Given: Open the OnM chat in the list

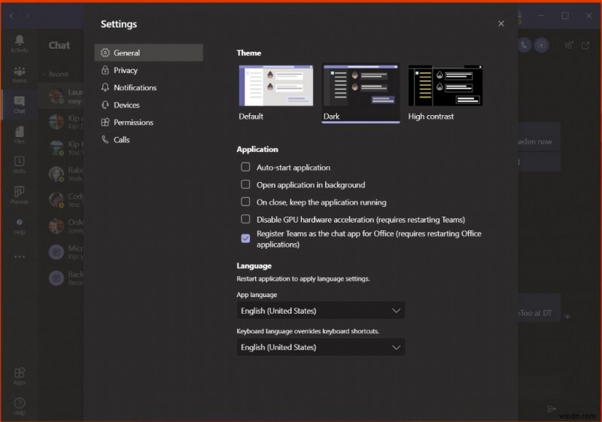Looking at the screenshot, I should (62, 226).
